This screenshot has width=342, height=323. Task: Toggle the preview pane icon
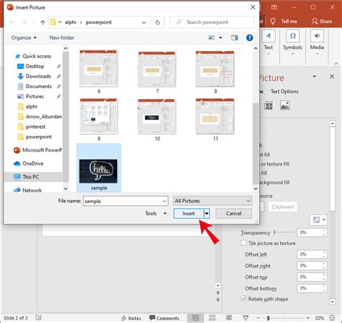(234, 38)
